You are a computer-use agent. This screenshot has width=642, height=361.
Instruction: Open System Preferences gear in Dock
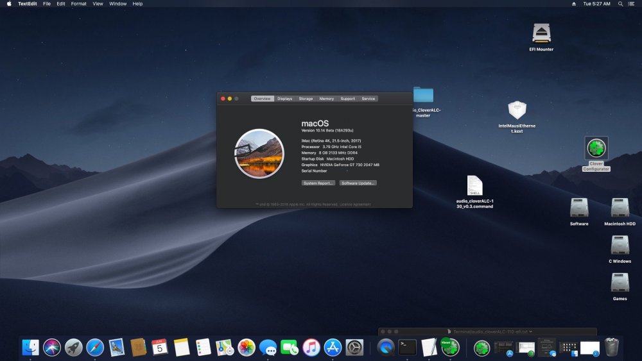click(354, 348)
